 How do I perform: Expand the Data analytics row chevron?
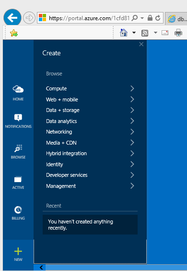tap(132, 121)
